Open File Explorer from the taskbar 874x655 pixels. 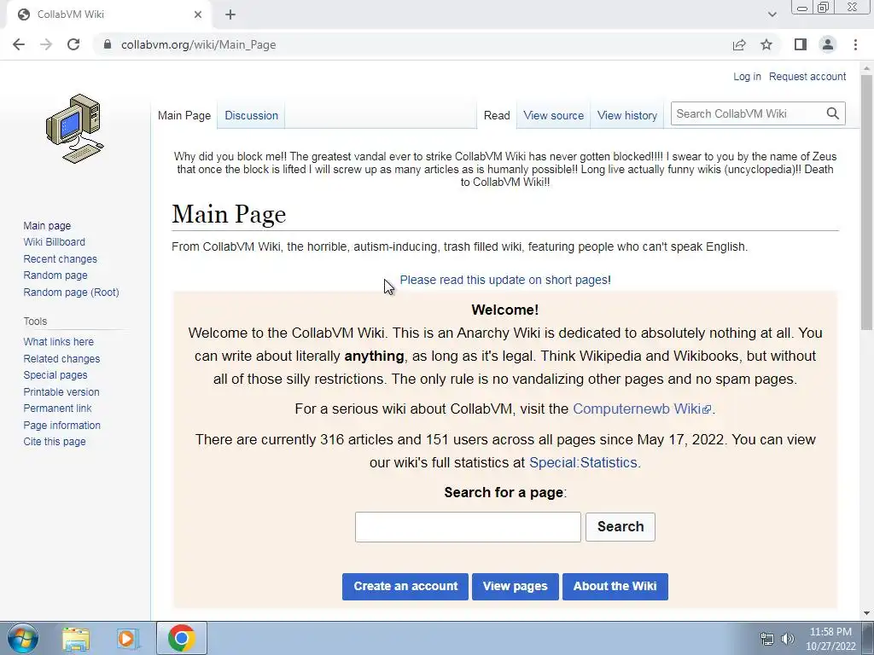coord(76,638)
